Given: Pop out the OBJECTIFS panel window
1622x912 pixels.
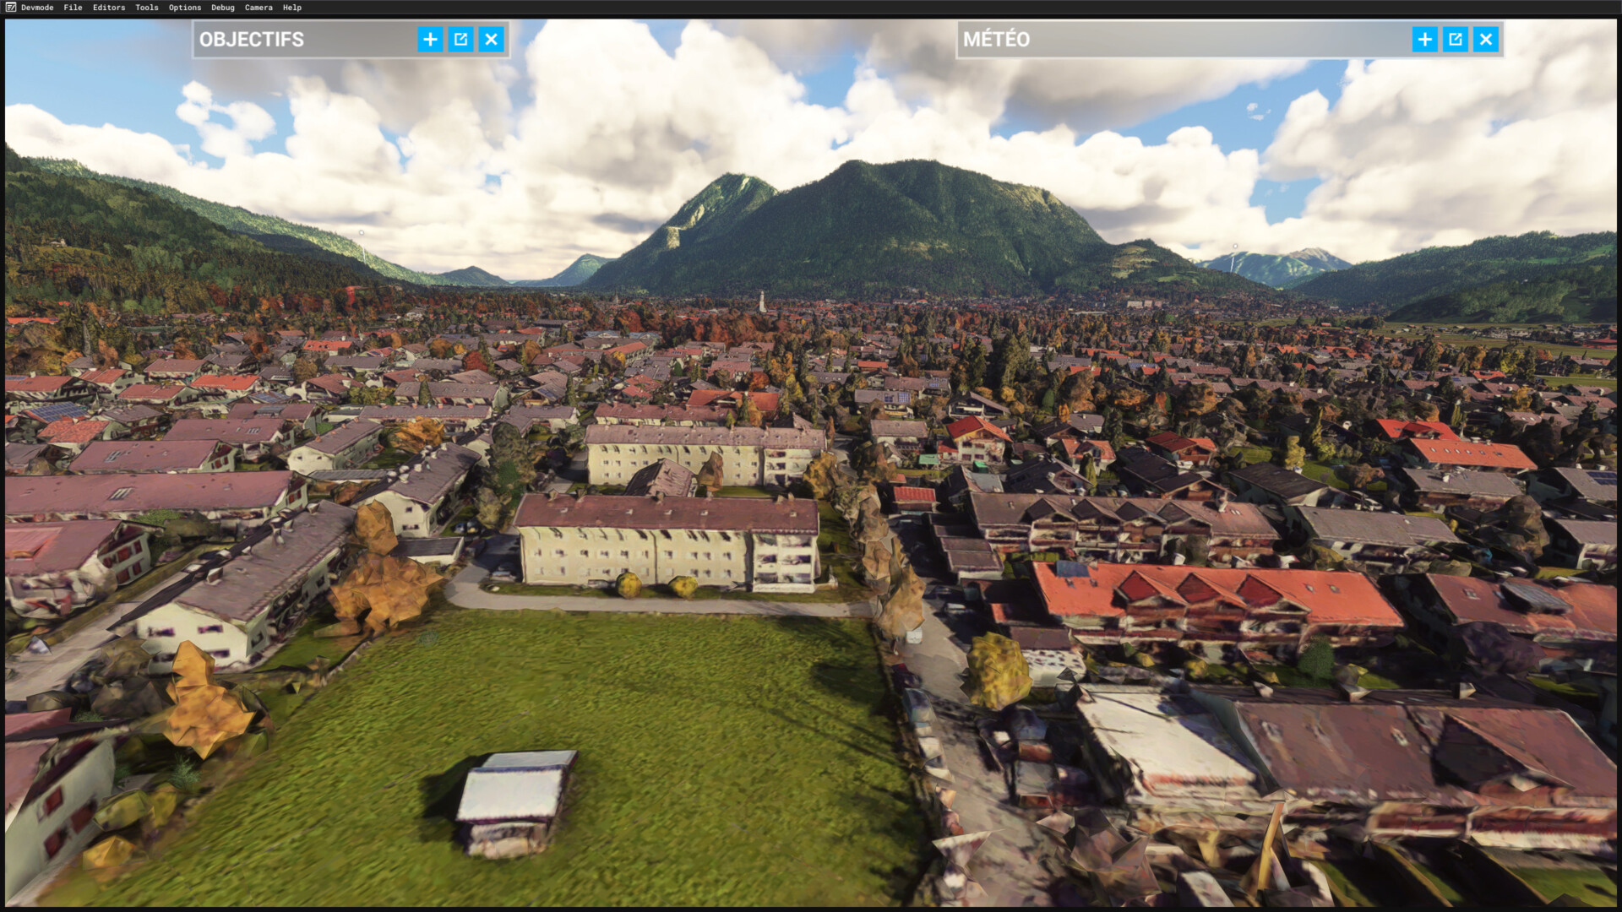Looking at the screenshot, I should tap(460, 39).
